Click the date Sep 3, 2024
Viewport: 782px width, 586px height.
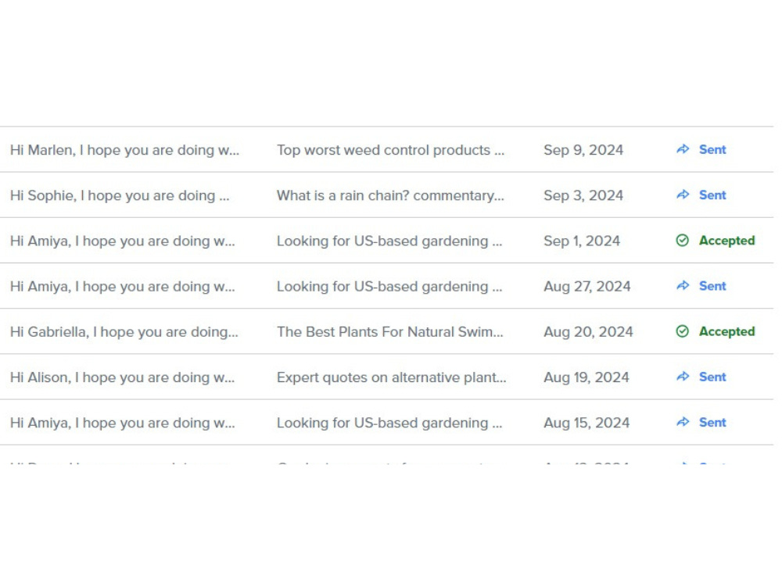(583, 195)
